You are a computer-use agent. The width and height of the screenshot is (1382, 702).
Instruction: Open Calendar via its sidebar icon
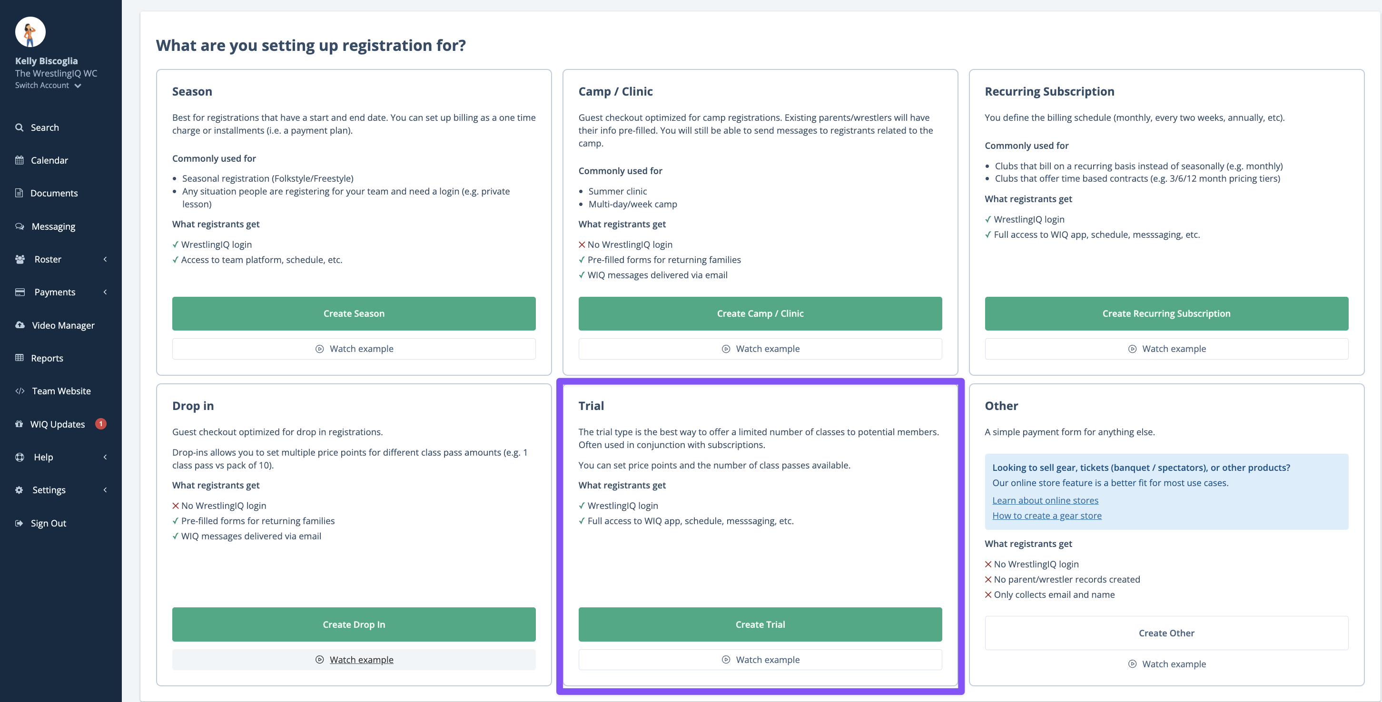coord(20,160)
